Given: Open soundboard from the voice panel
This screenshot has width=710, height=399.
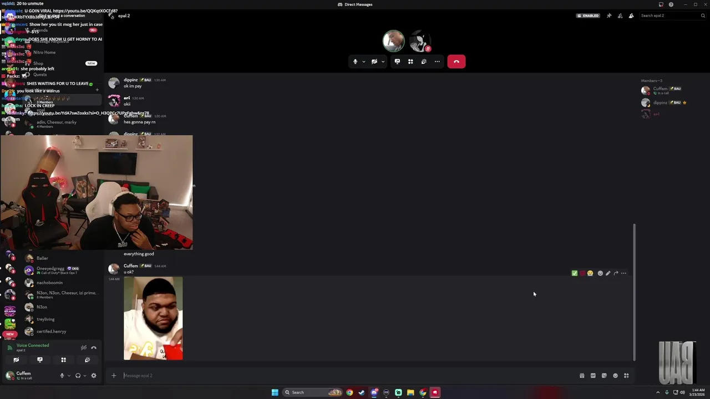Looking at the screenshot, I should tap(87, 360).
